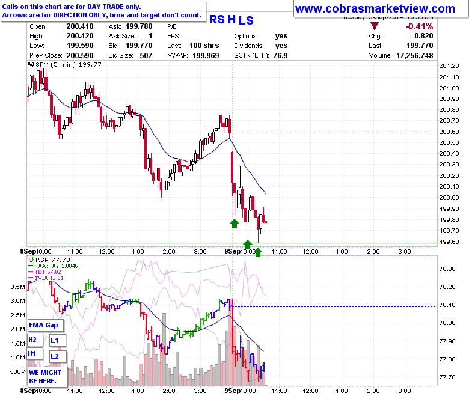469x396 pixels.
Task: Click the RS H LS heading text
Action: (231, 20)
